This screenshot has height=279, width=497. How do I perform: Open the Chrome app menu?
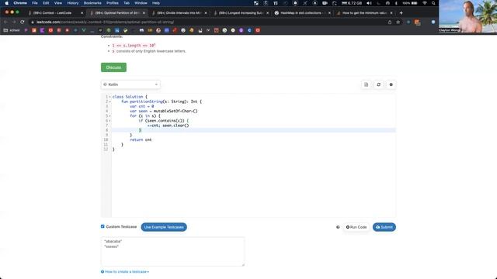20,3
